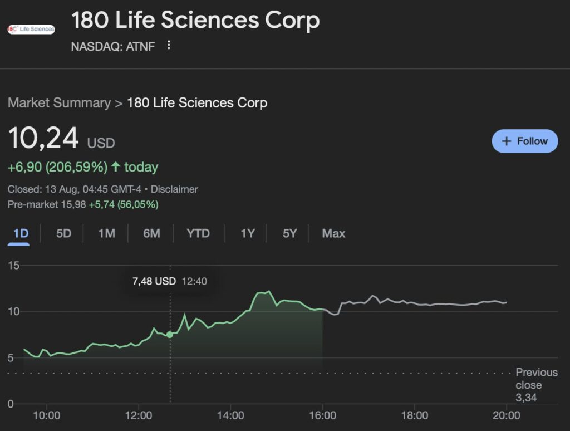The height and width of the screenshot is (431, 570).
Task: Show the 6M chart range
Action: point(151,233)
